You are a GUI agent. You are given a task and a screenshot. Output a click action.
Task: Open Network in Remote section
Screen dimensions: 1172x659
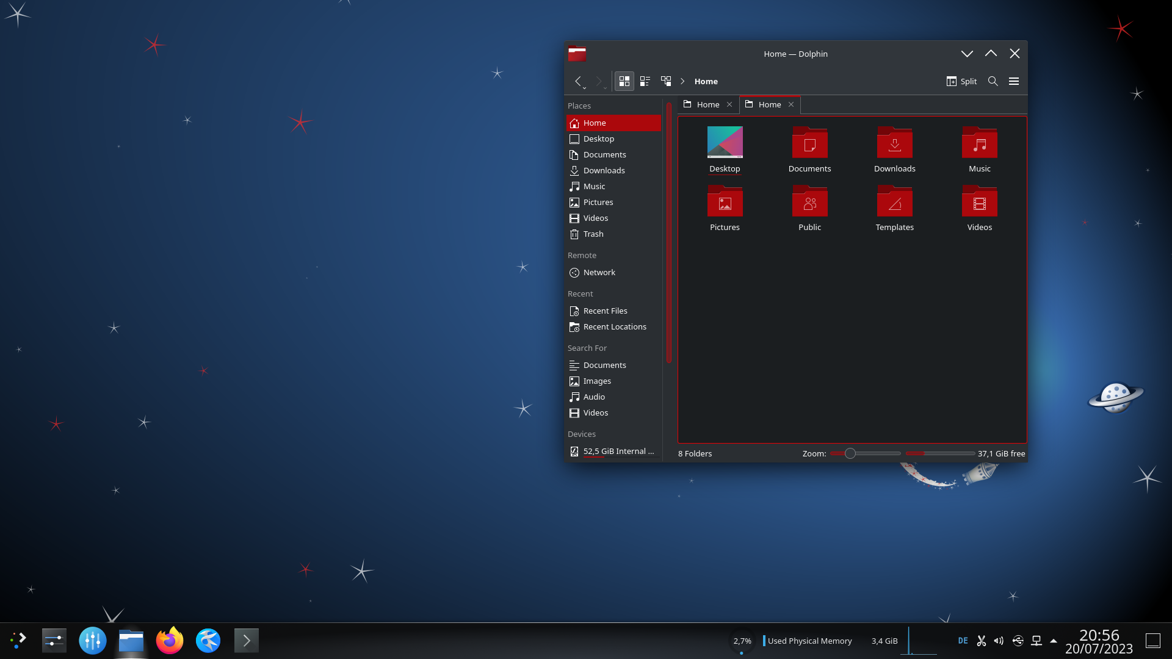pos(599,272)
